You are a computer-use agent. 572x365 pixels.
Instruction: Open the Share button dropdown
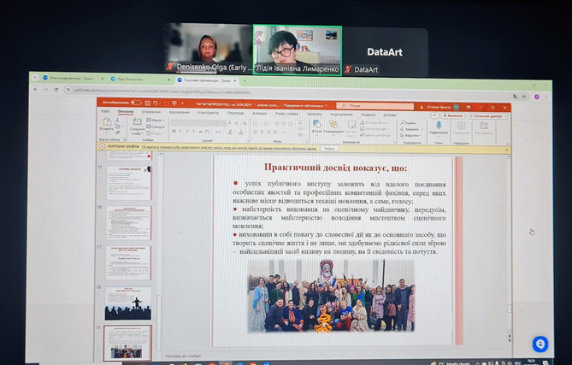coord(504,116)
